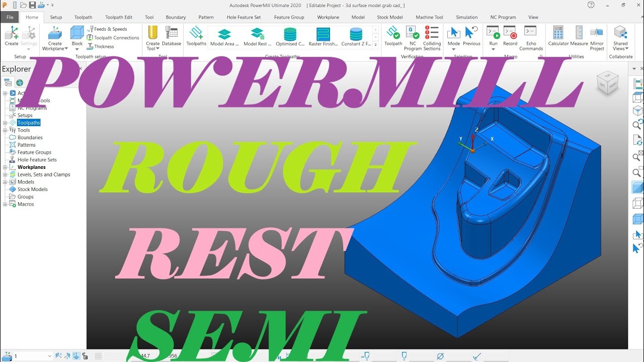
Task: Switch to the Stock Model tab
Action: pyautogui.click(x=390, y=17)
